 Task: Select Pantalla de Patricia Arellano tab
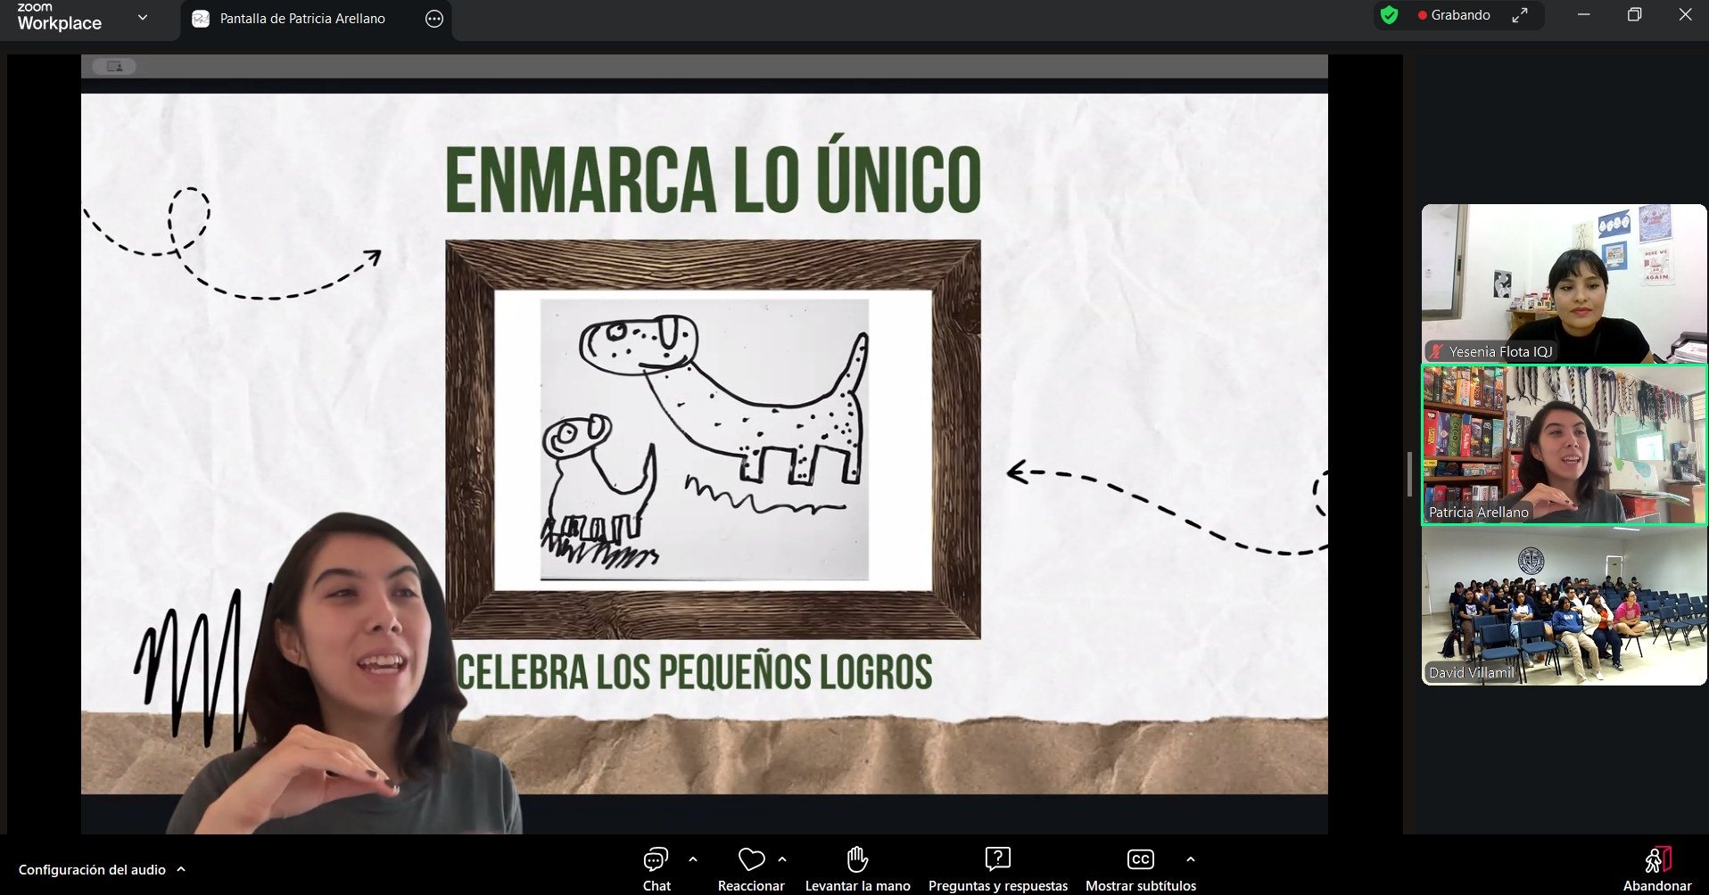301,19
